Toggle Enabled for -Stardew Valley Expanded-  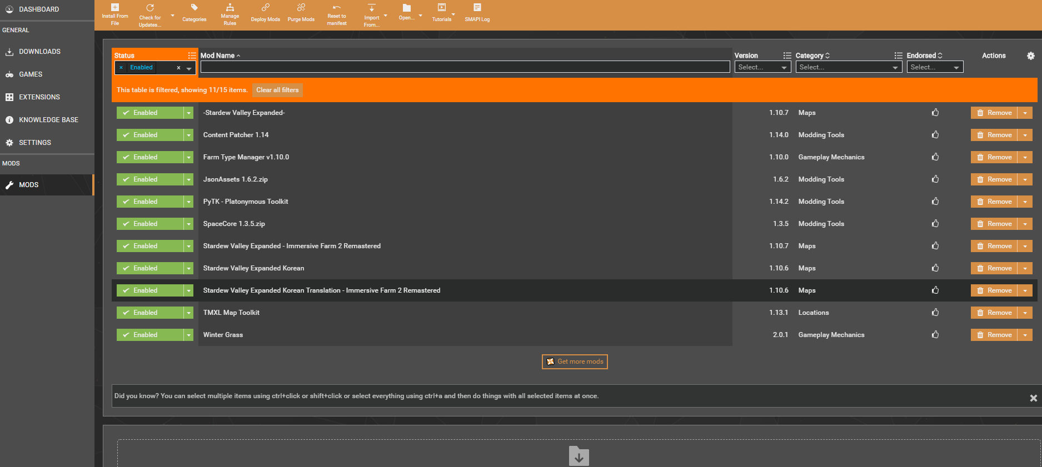[150, 113]
